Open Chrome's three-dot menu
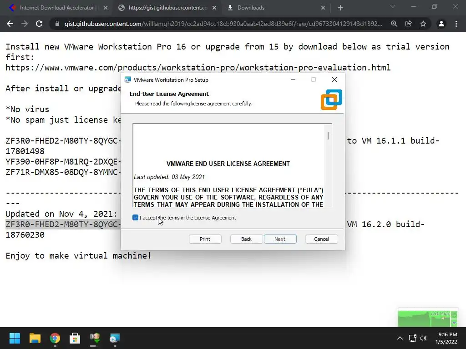 (x=456, y=24)
